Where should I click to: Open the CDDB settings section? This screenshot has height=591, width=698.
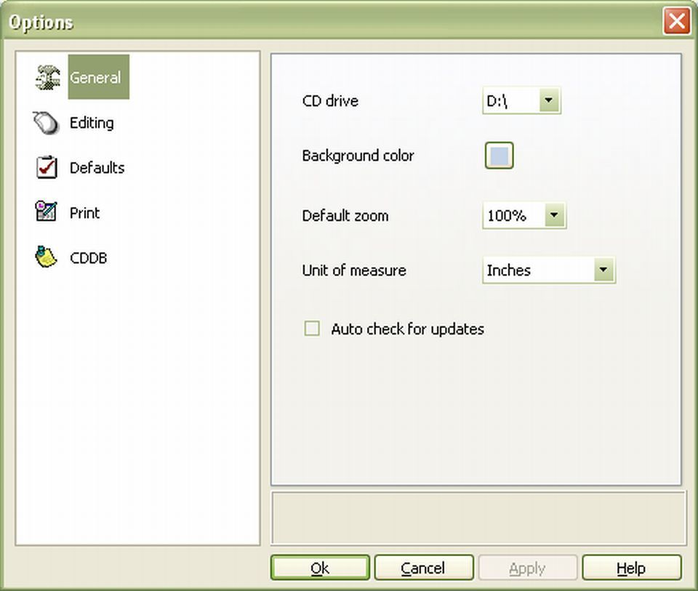(88, 257)
